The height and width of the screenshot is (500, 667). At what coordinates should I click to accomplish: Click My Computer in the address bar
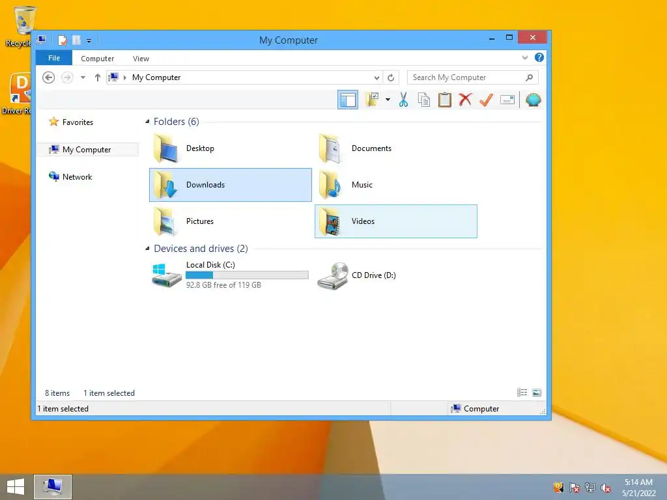(156, 77)
